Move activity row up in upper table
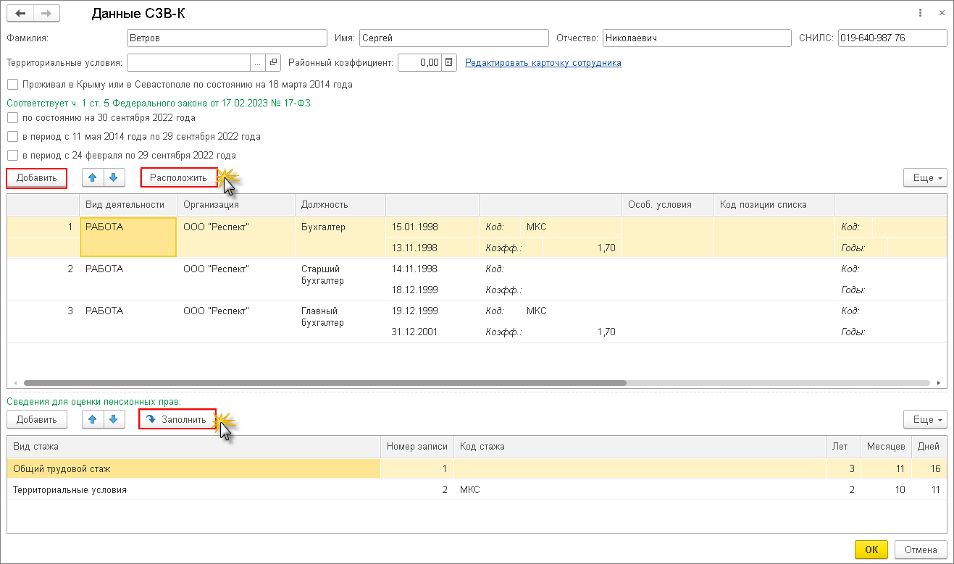The width and height of the screenshot is (954, 564). pyautogui.click(x=92, y=177)
